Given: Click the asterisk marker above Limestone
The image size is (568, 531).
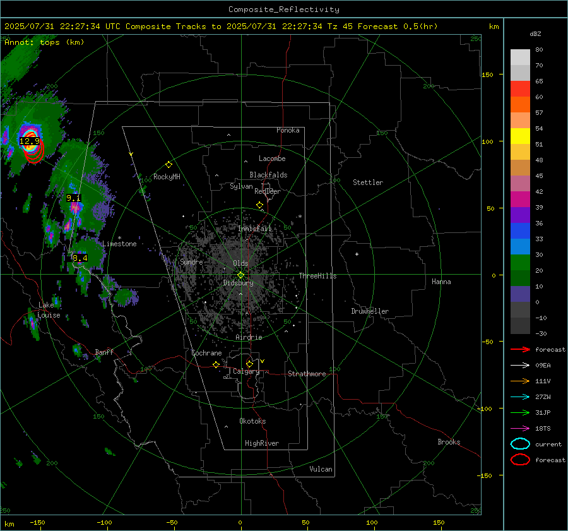Looking at the screenshot, I should click(x=119, y=238).
